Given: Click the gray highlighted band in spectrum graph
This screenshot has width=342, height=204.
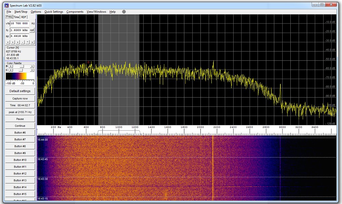Looking at the screenshot, I should (119, 70).
